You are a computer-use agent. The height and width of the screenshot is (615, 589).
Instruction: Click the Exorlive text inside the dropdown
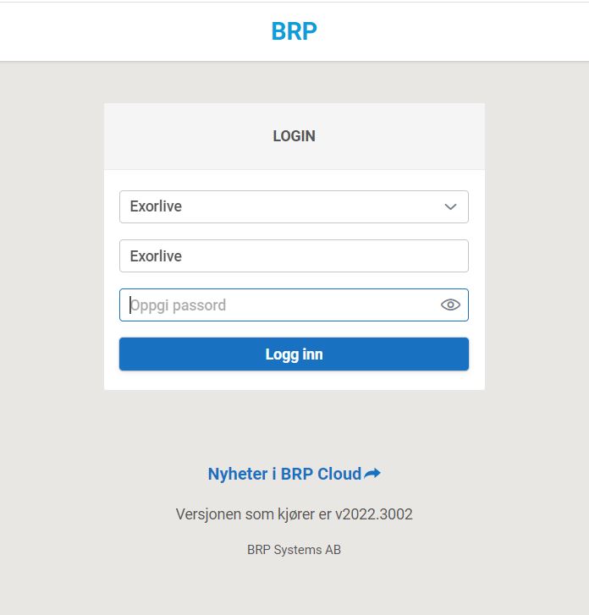(156, 206)
